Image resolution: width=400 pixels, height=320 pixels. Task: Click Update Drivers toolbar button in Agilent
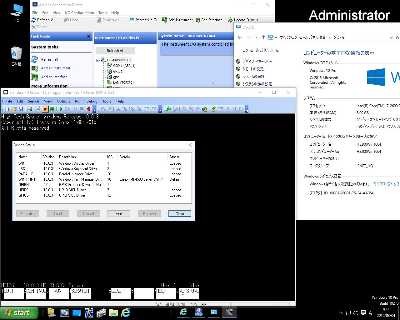(x=243, y=20)
